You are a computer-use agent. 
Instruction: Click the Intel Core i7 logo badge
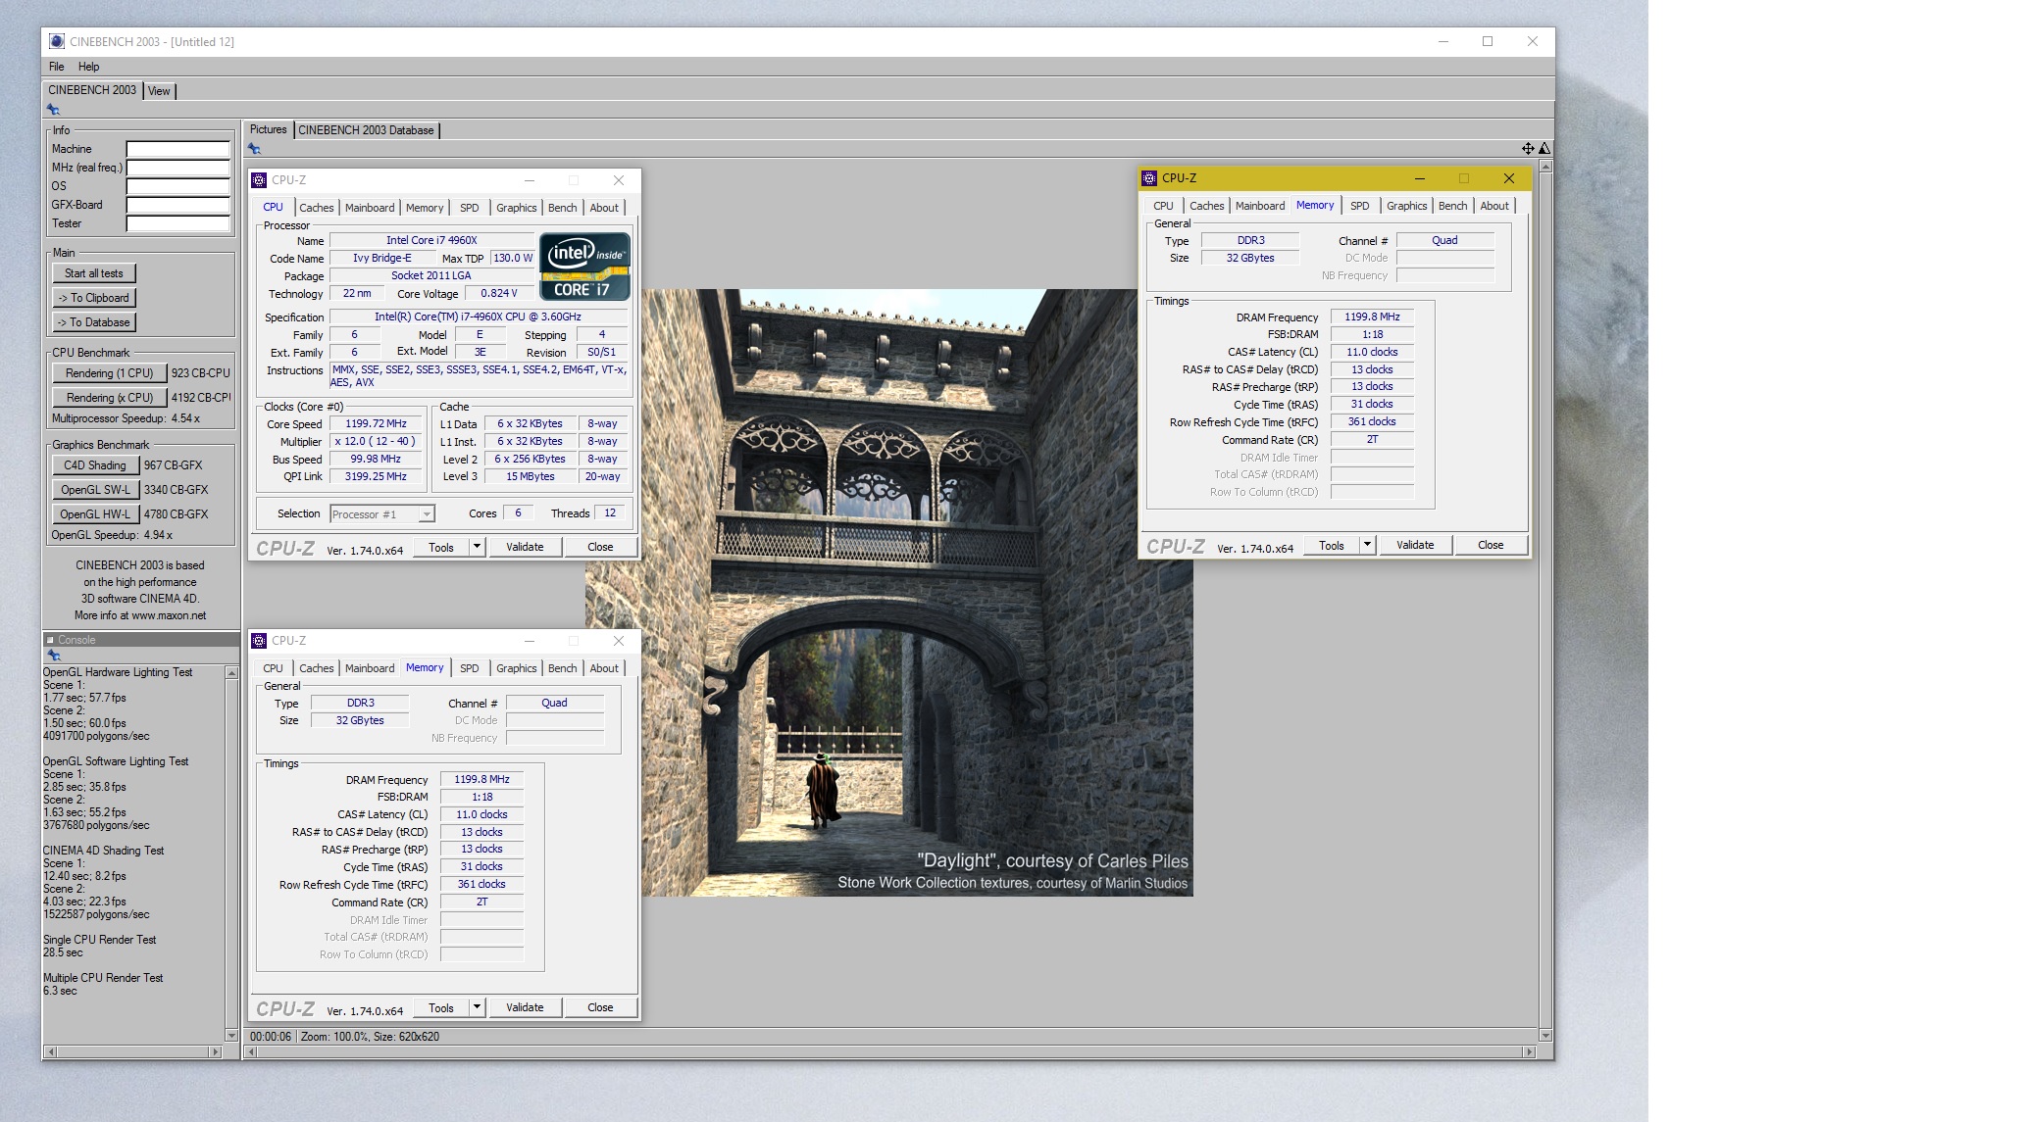coord(584,266)
